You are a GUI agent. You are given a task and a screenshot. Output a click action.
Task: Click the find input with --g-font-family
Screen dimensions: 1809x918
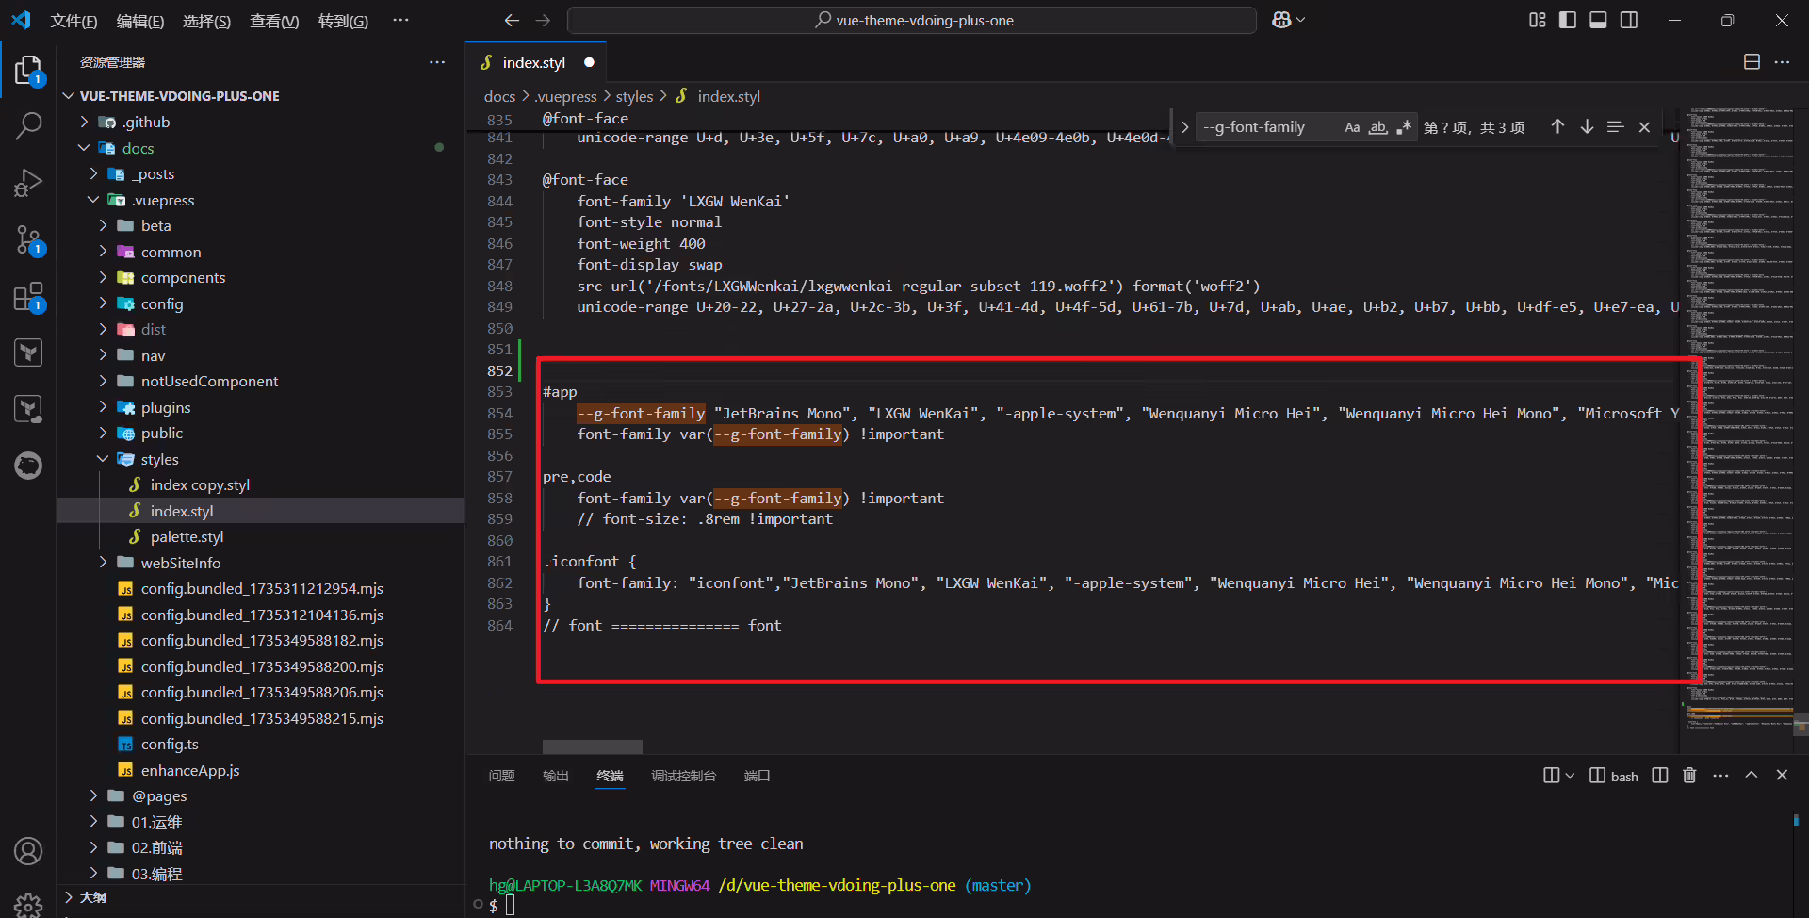pos(1267,127)
